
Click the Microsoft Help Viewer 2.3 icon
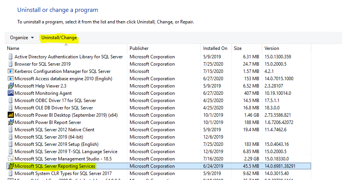[x=10, y=86]
